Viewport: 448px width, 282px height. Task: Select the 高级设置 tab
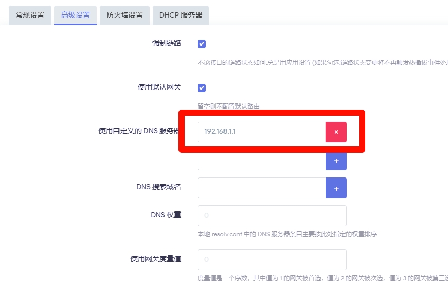76,16
